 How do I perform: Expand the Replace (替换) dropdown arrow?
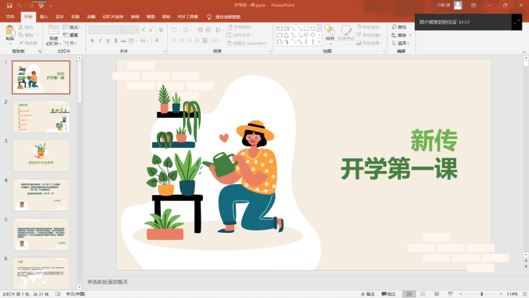410,35
